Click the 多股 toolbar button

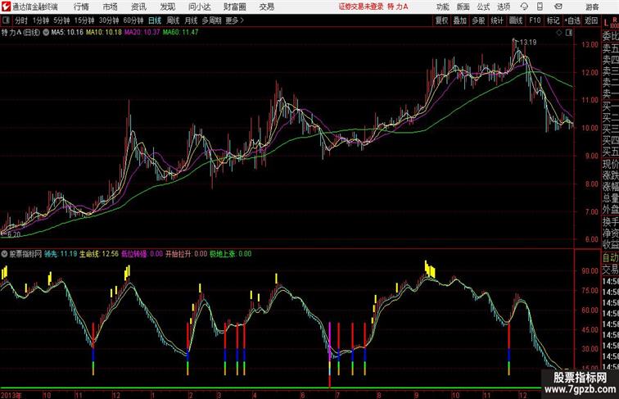478,20
